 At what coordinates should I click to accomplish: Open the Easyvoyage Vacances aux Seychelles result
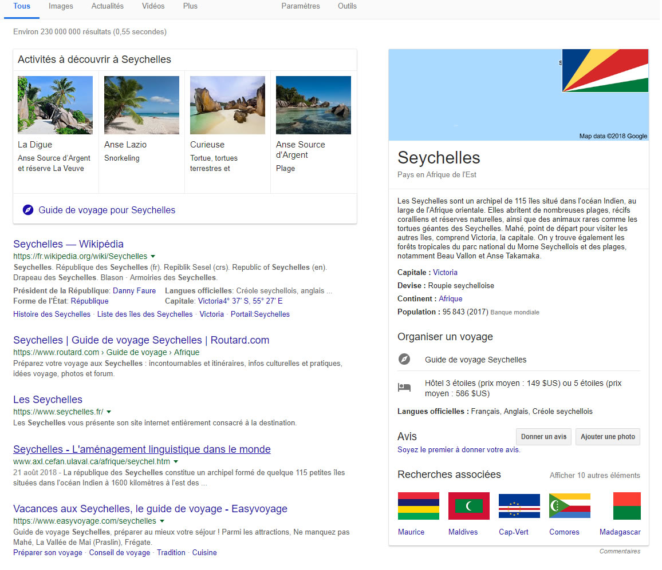(x=150, y=509)
